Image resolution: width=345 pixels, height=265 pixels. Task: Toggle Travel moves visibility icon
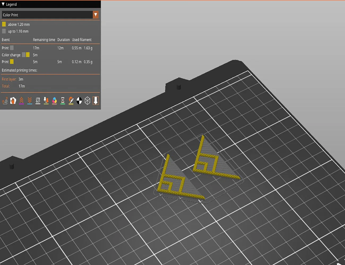click(x=5, y=101)
